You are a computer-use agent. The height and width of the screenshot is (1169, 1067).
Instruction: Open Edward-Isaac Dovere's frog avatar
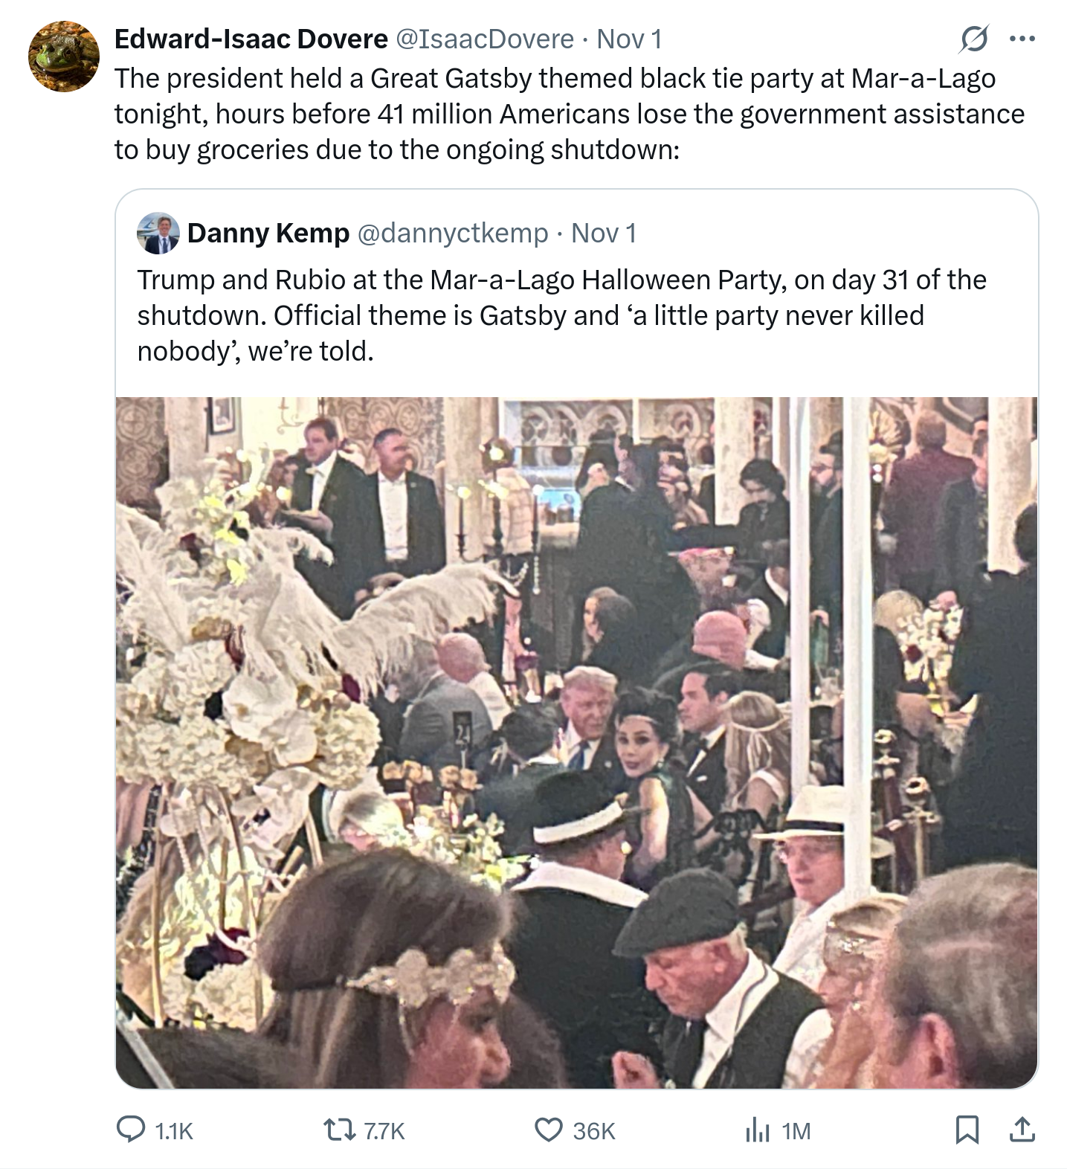(x=64, y=57)
